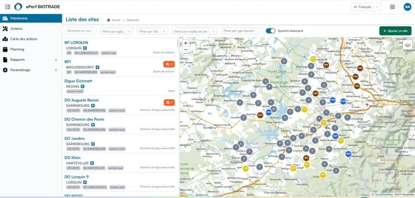The width and height of the screenshot is (415, 198).
Task: Open the apps grid icon
Action: 392,7
